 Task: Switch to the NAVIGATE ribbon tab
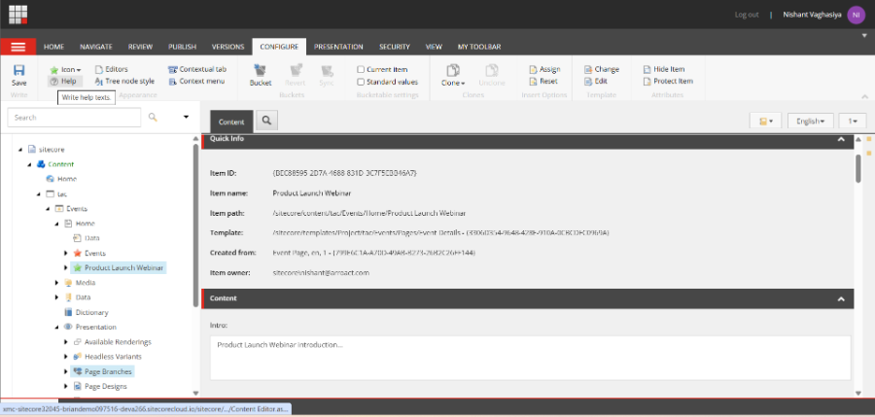96,47
